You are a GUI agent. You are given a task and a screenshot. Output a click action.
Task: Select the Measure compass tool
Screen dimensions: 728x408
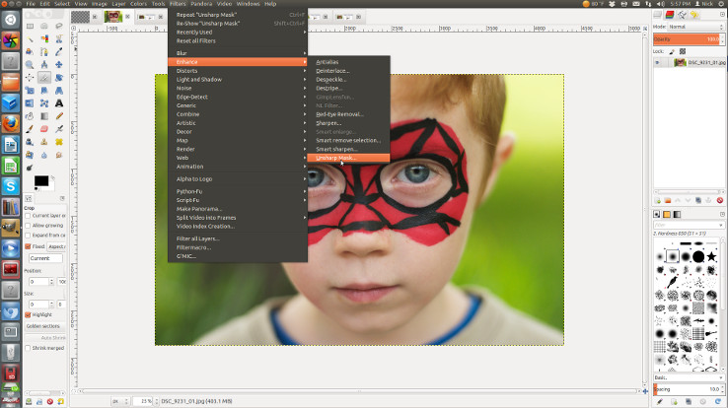pyautogui.click(x=44, y=64)
